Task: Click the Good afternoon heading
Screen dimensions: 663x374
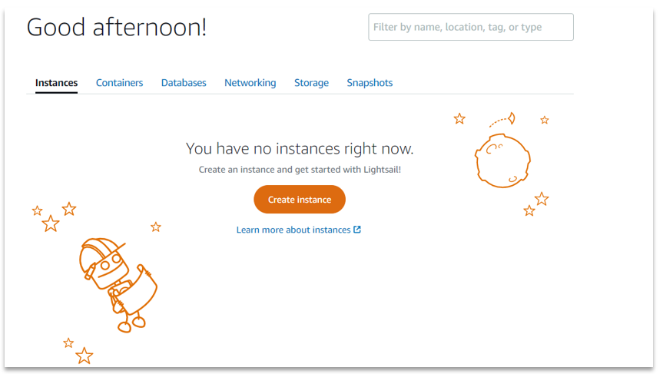Action: 117,28
